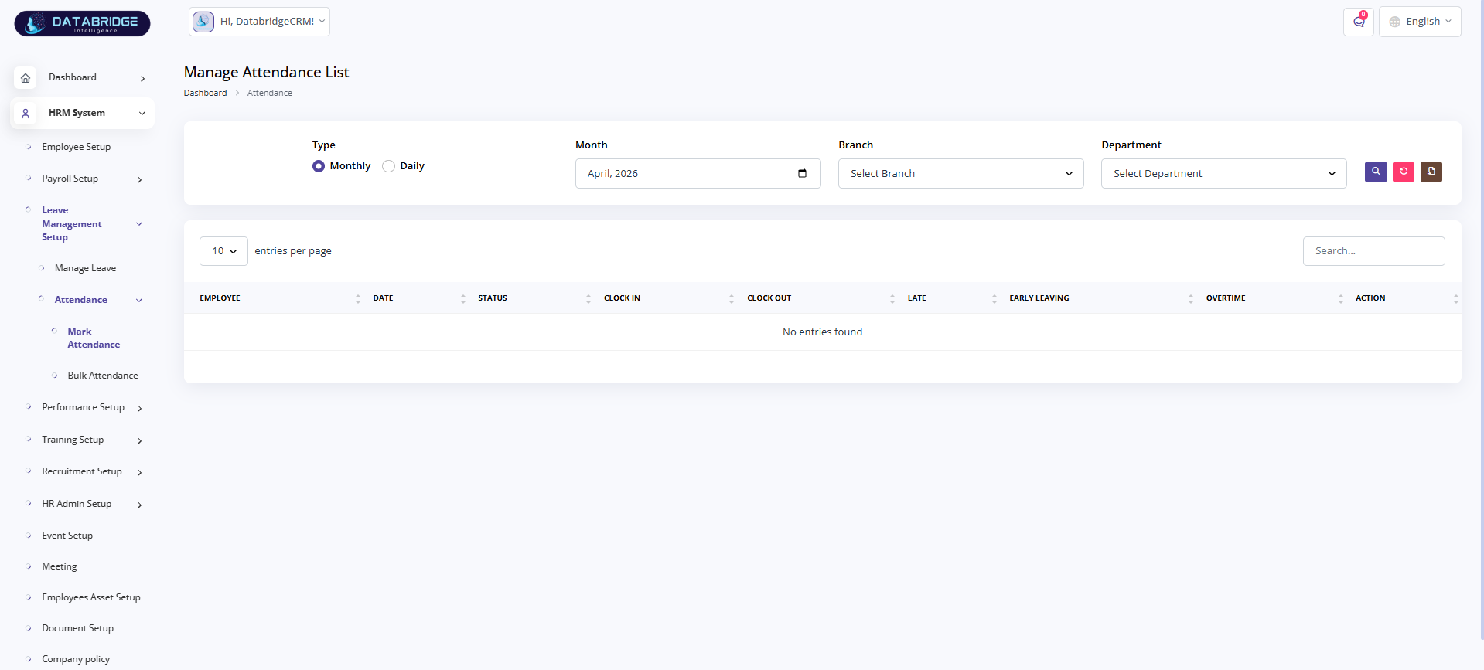Click the pink reset filter button

[1404, 172]
